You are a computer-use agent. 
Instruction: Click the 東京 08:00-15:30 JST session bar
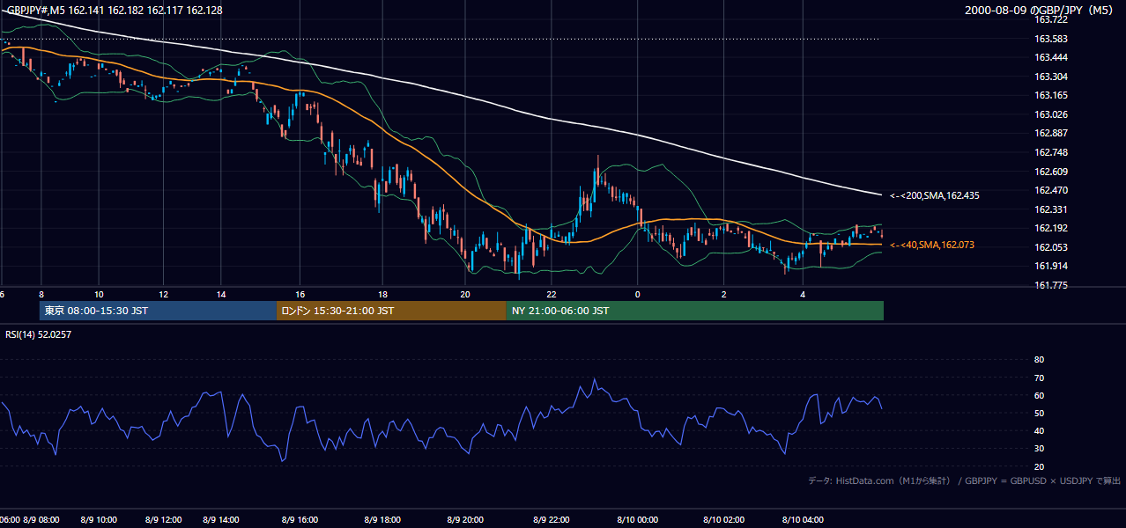(x=158, y=311)
